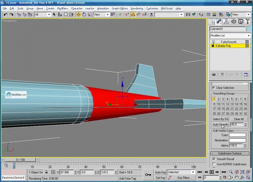Pick the Rectangular Selection Region tool

point(66,15)
